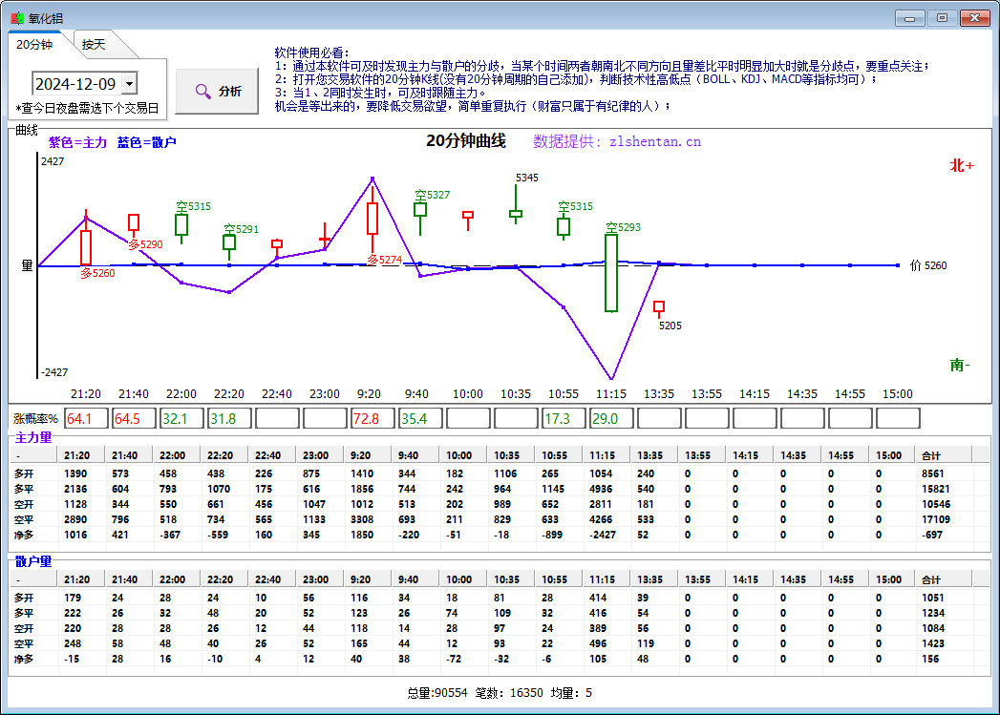Click the 分析 analyze button
The image size is (1000, 715).
pos(217,91)
